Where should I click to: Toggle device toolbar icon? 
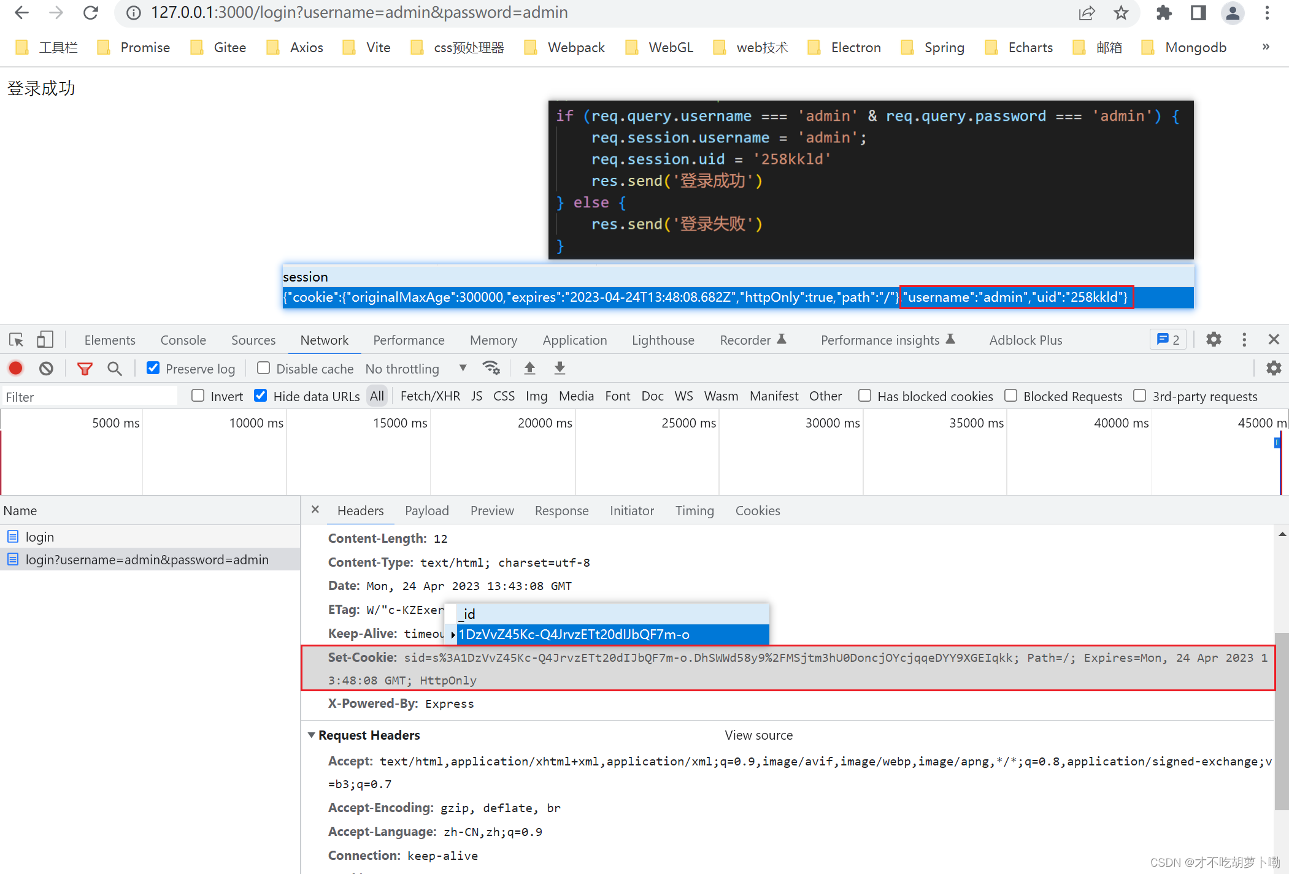point(45,340)
